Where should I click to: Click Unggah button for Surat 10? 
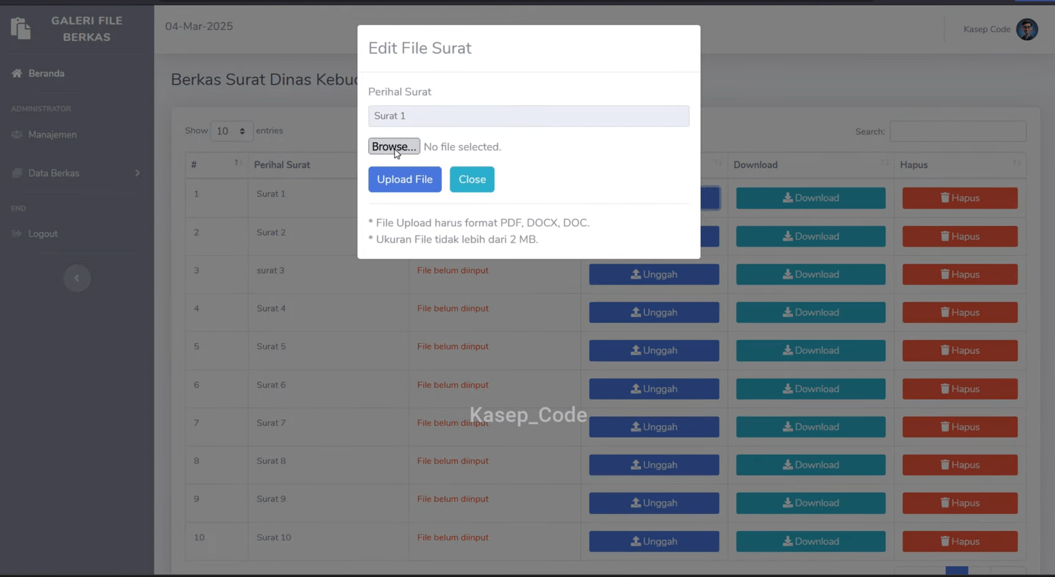[x=654, y=541]
